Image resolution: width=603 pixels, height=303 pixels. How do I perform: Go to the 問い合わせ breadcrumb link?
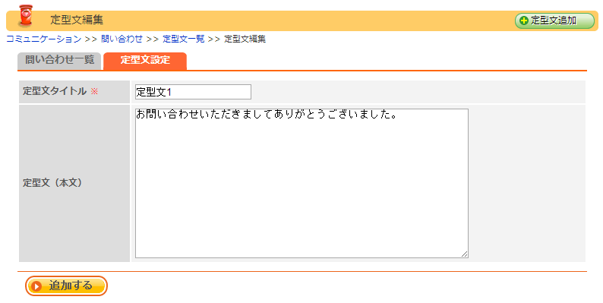(x=122, y=39)
